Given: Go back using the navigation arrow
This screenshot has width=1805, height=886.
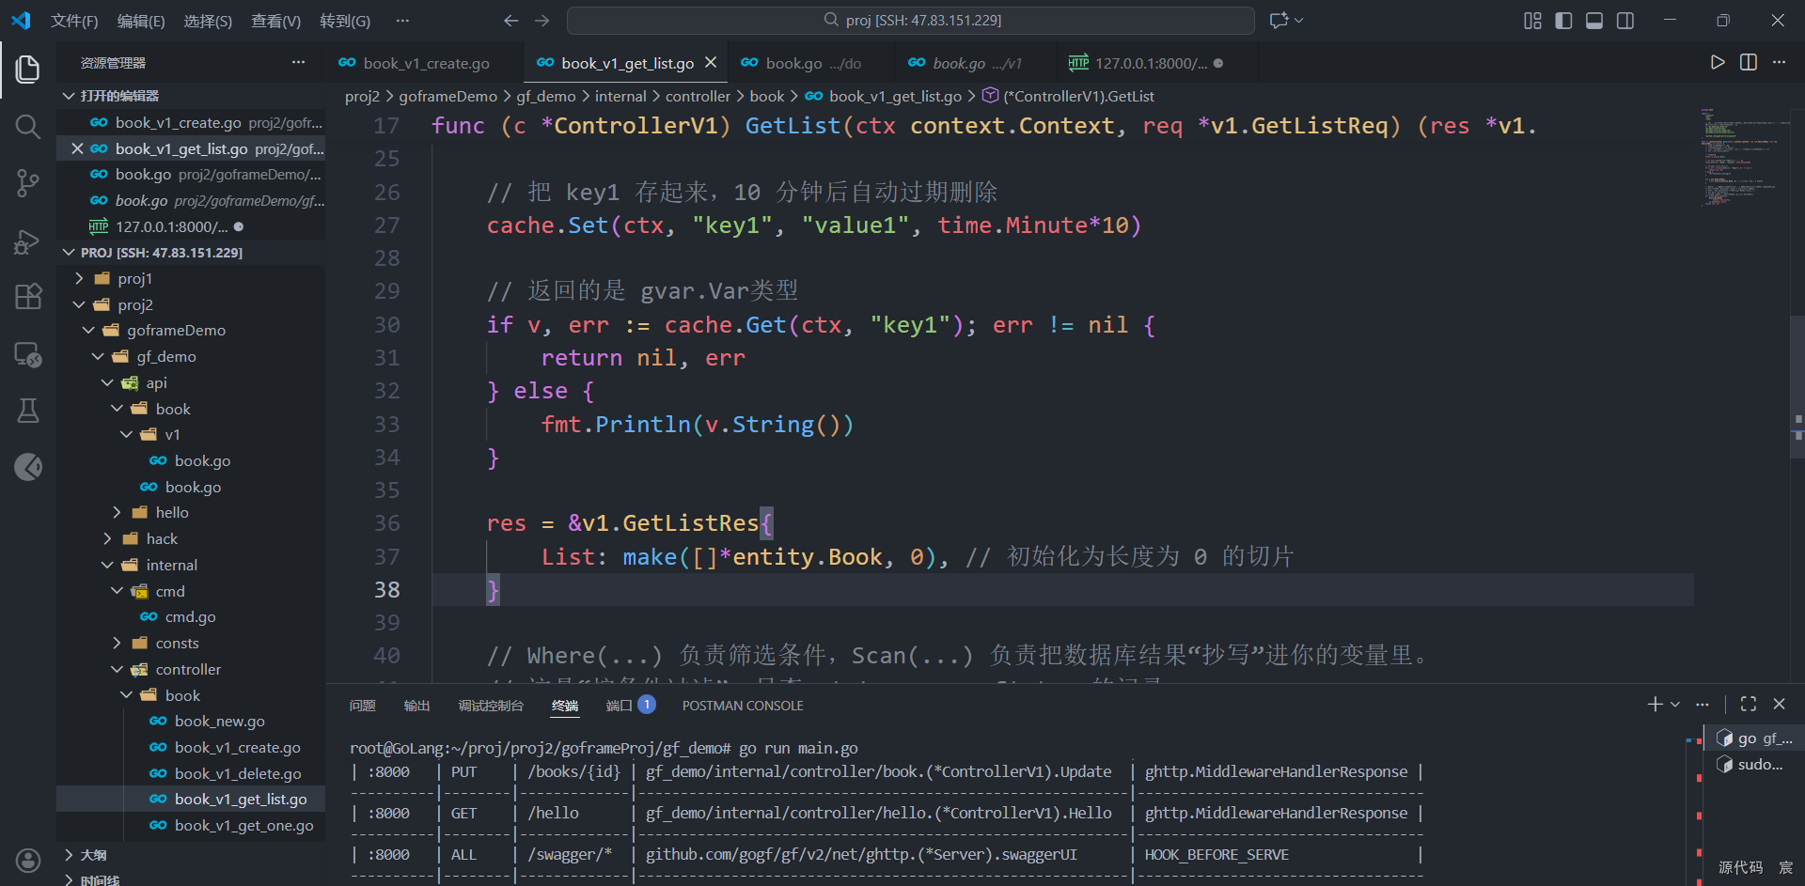Looking at the screenshot, I should tap(510, 21).
